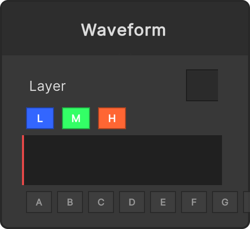
Task: Toggle the blue L low-band button
Action: [40, 118]
